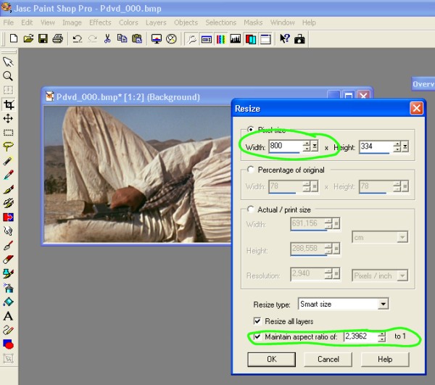Click the Undo arrow icon

77,38
